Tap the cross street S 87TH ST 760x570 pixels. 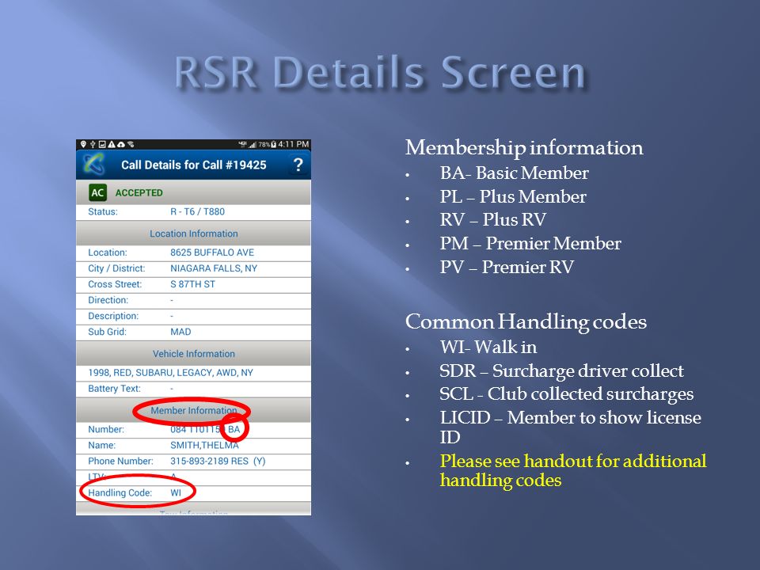coord(192,284)
